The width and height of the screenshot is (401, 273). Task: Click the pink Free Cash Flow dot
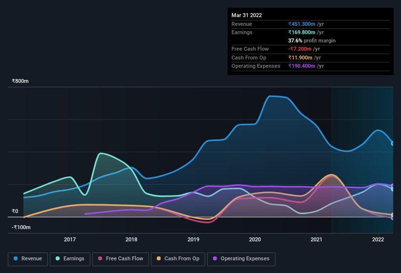coord(100,258)
